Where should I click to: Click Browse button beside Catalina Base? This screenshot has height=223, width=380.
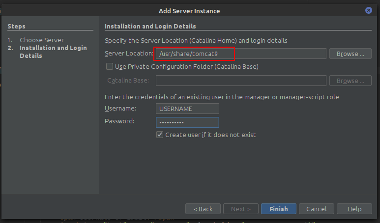click(x=350, y=81)
